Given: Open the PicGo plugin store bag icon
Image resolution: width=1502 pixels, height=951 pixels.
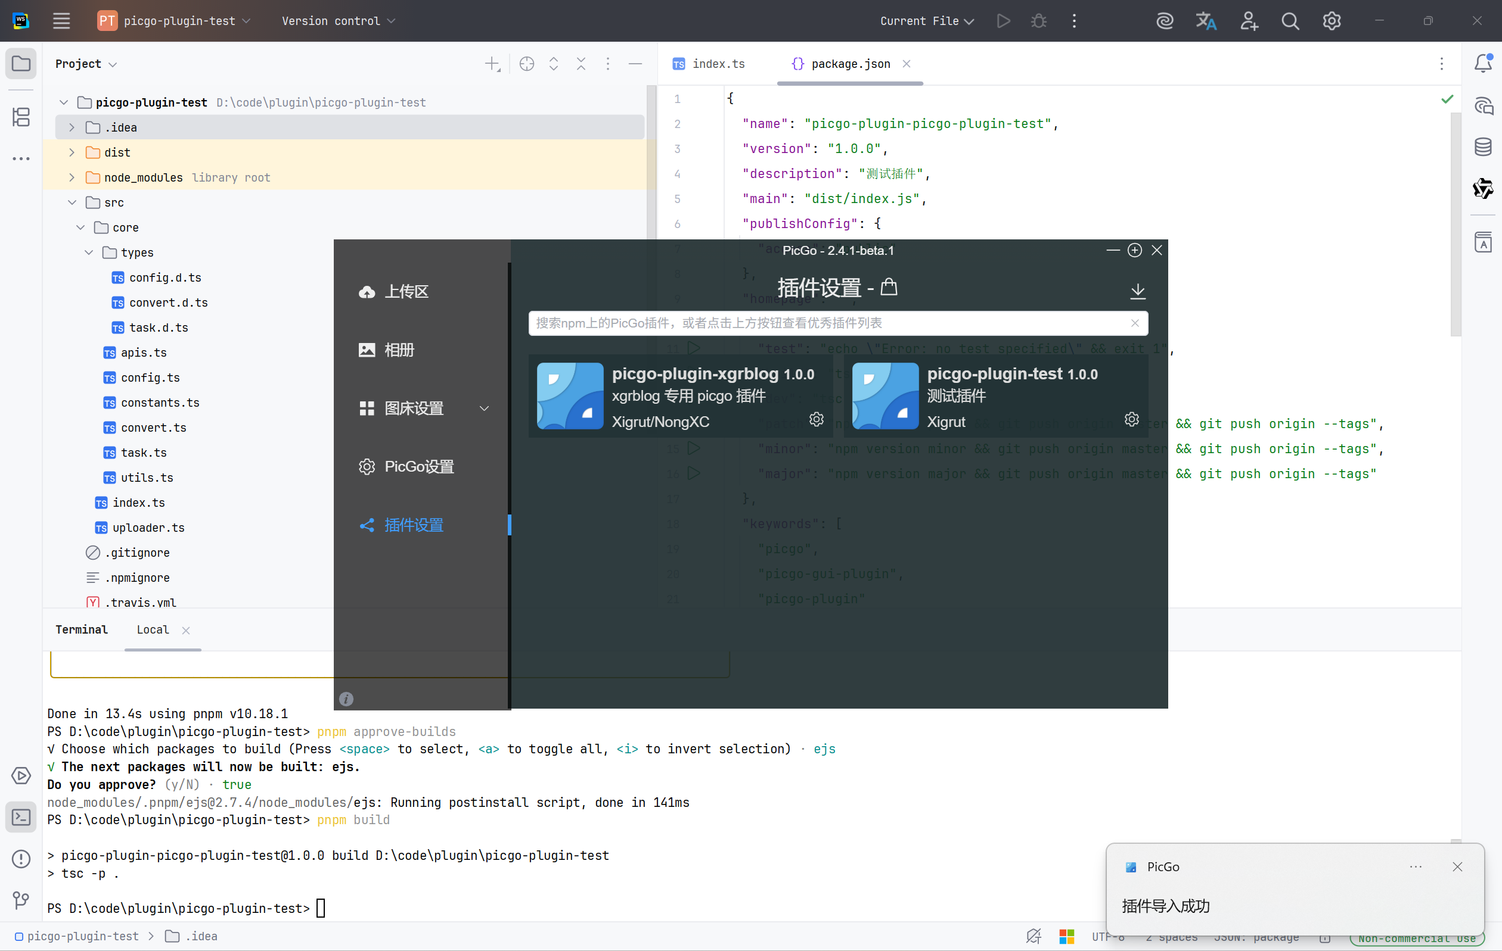Looking at the screenshot, I should (x=889, y=287).
